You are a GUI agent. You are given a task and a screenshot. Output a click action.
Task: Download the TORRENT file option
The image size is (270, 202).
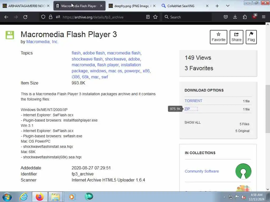coord(193,101)
